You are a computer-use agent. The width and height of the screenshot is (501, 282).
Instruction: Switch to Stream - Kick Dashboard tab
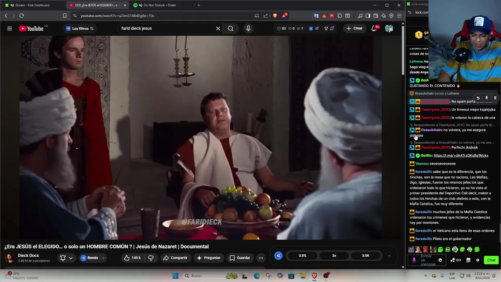33,5
